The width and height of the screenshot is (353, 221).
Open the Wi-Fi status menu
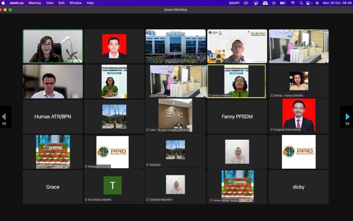click(x=293, y=3)
